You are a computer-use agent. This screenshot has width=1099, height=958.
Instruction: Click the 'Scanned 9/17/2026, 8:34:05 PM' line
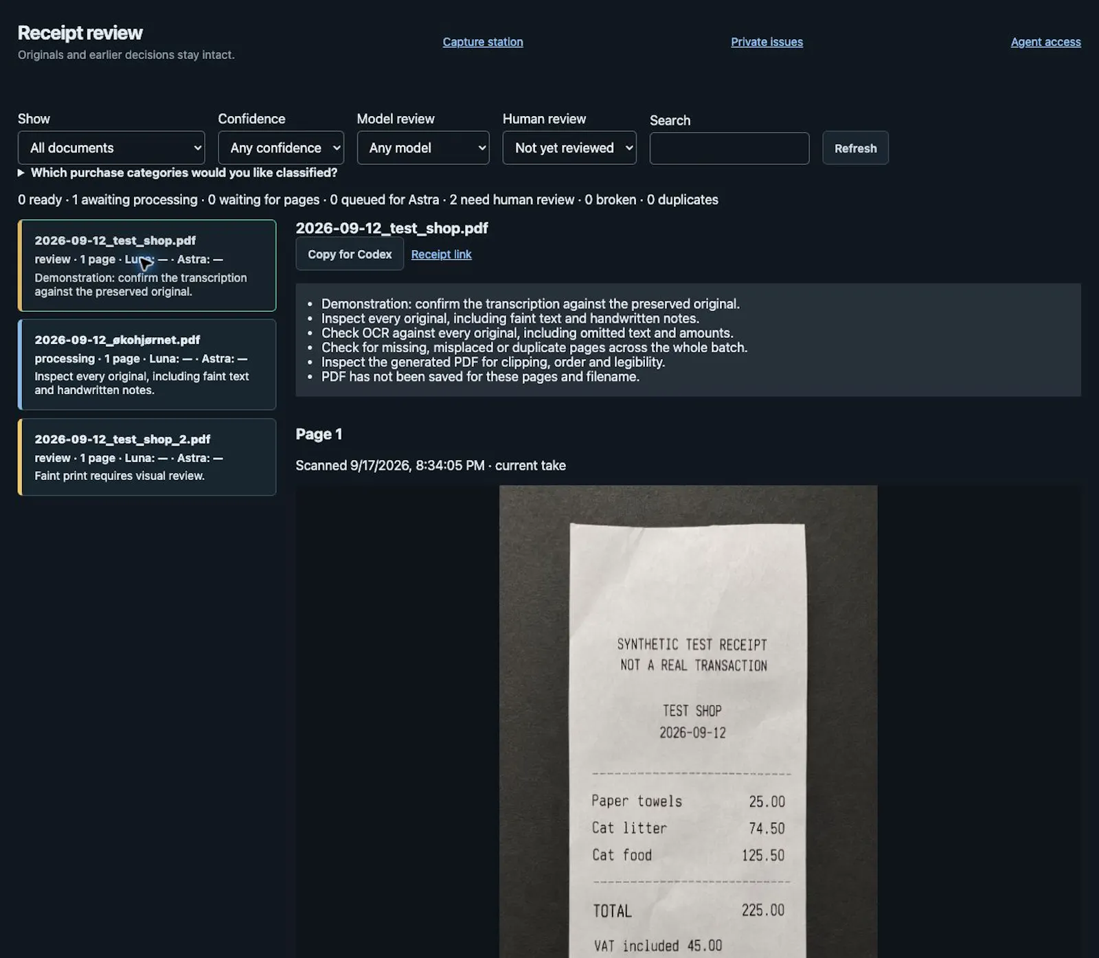pyautogui.click(x=431, y=466)
